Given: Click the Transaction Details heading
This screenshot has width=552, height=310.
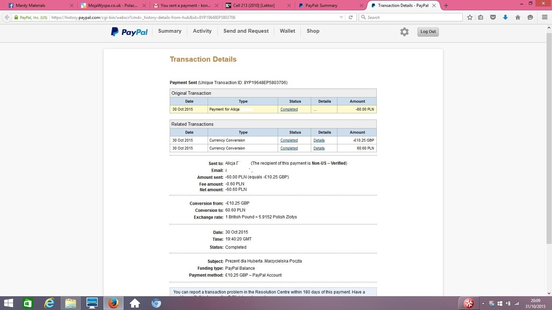Looking at the screenshot, I should click(203, 59).
